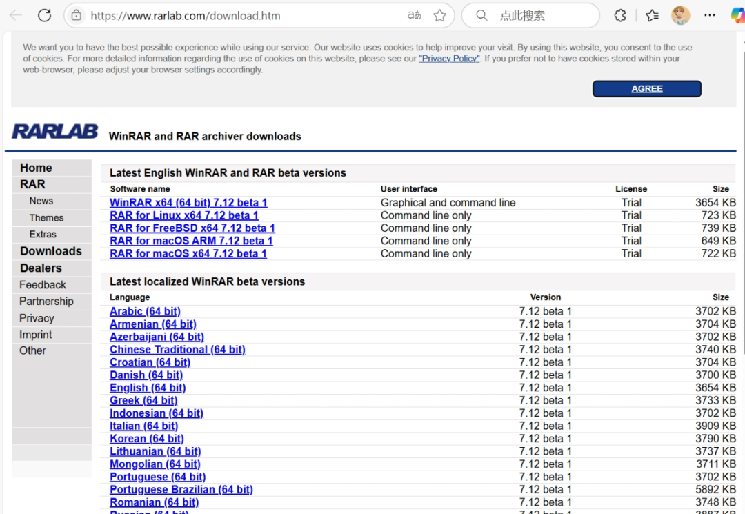Image resolution: width=745 pixels, height=514 pixels.
Task: Open the user profile avatar
Action: 680,15
